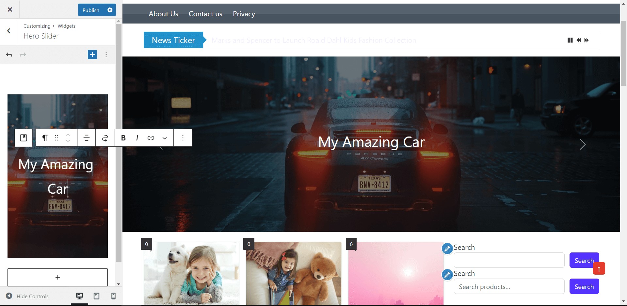Click the paragraph block type icon

pyautogui.click(x=45, y=138)
